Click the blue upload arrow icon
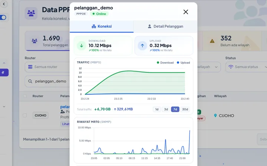This screenshot has width=267, height=166. pos(142,46)
